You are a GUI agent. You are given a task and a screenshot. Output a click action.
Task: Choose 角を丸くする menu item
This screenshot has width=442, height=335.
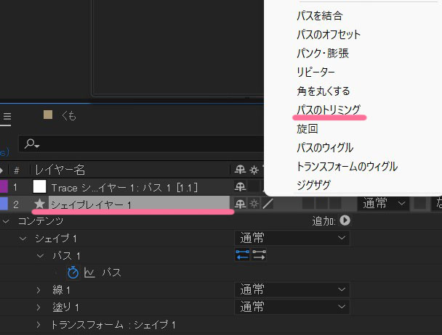tap(324, 91)
